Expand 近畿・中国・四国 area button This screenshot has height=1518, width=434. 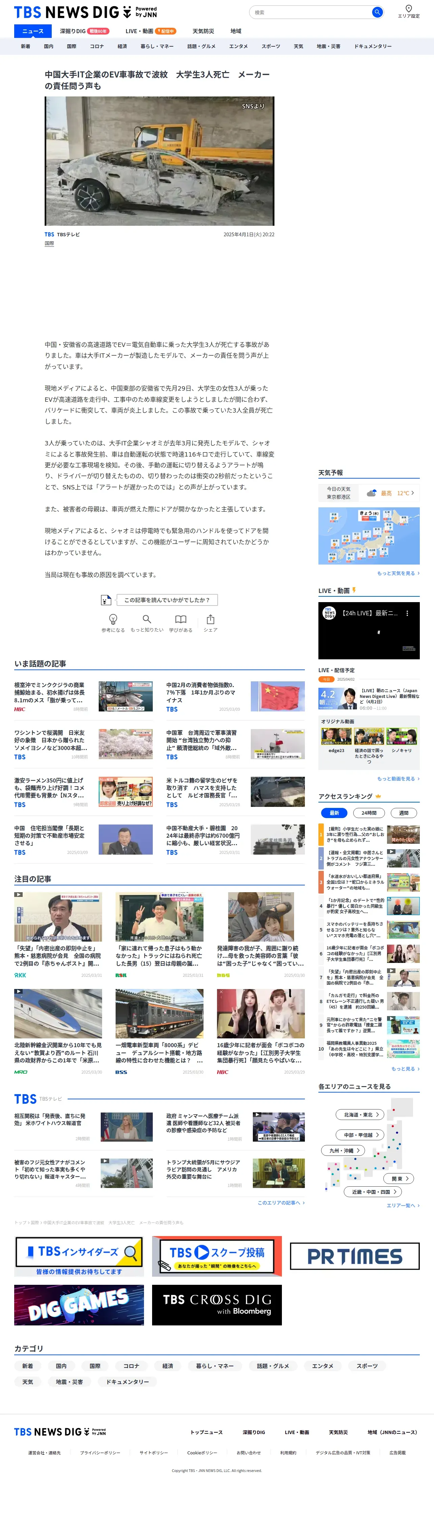373,1191
